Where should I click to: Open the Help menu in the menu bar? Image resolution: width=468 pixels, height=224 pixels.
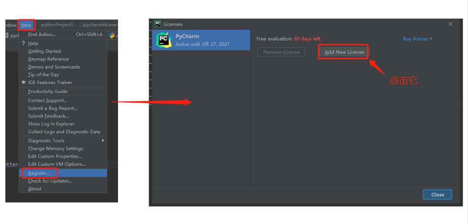tap(26, 25)
